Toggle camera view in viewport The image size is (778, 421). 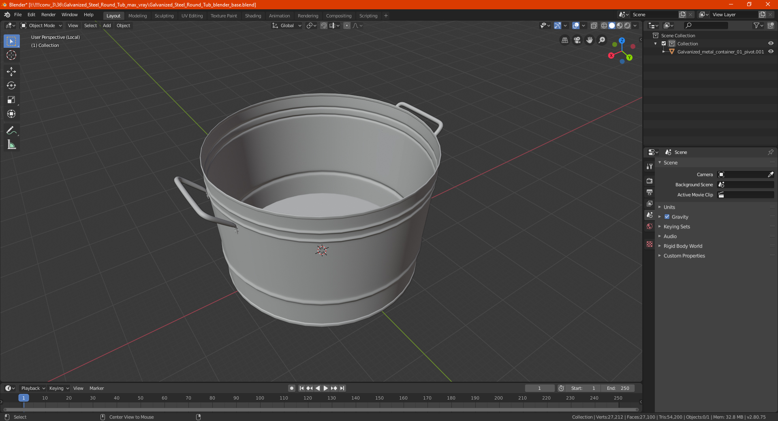577,40
